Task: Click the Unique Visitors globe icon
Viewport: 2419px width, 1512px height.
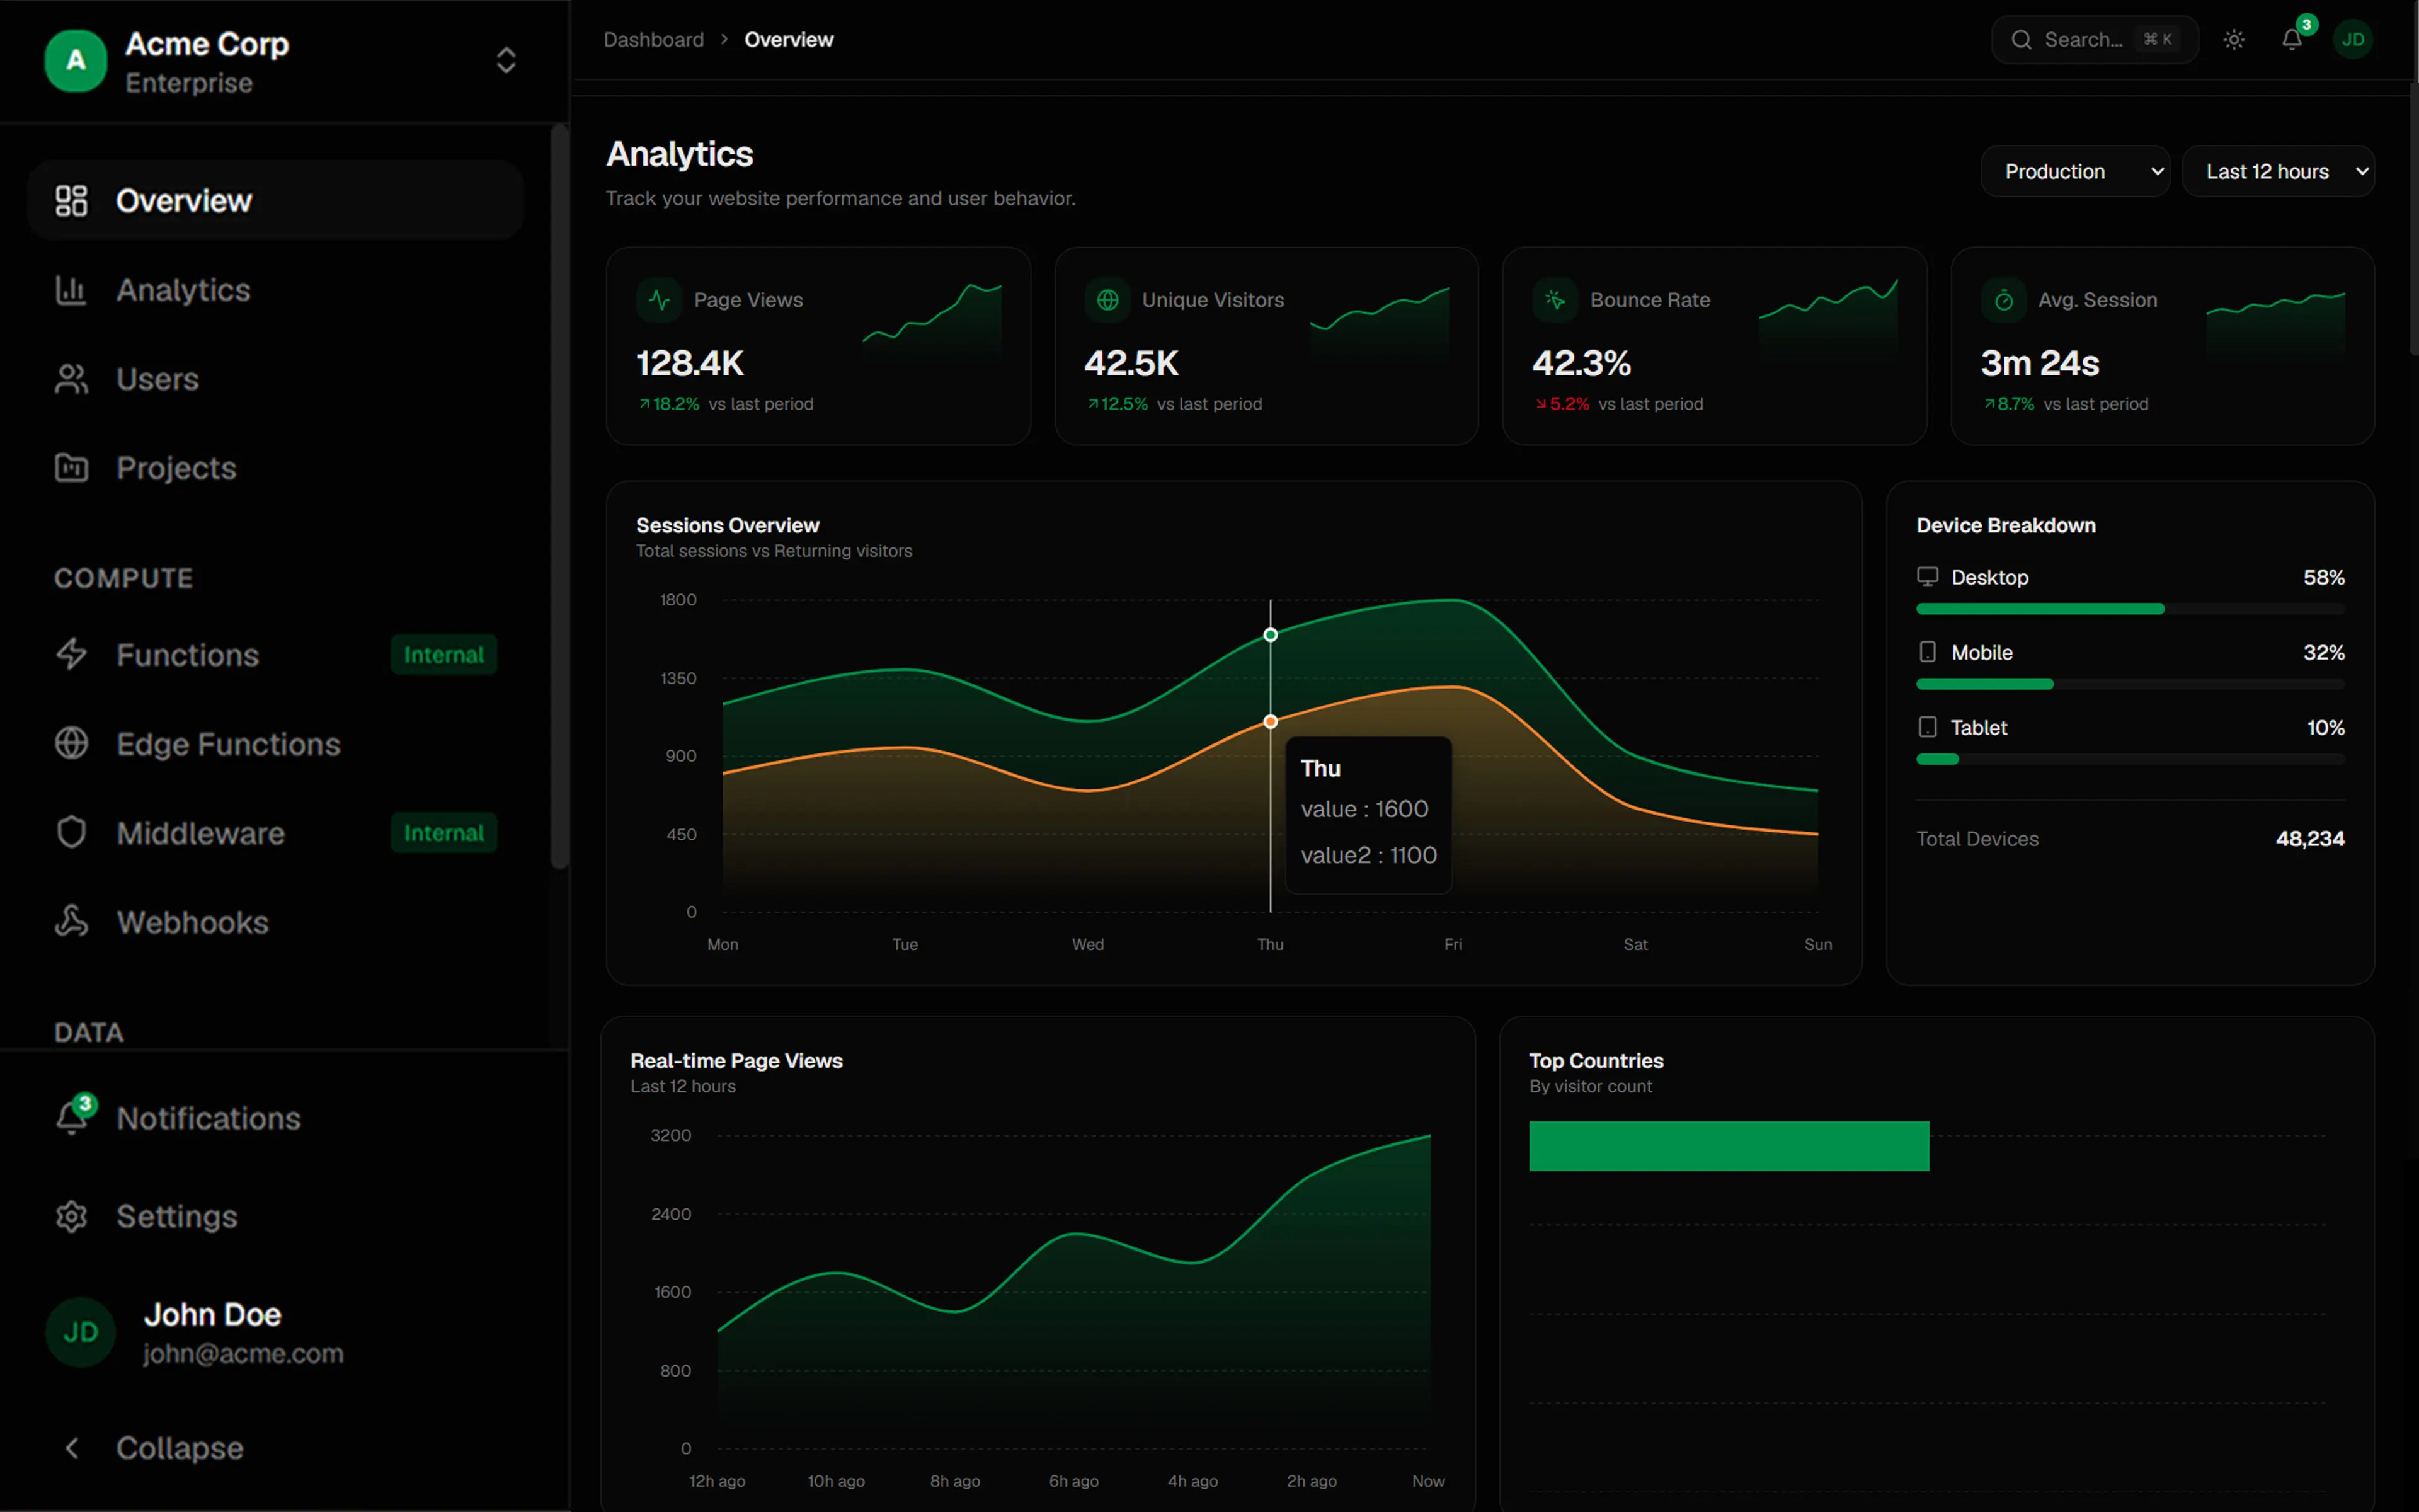Action: tap(1107, 300)
